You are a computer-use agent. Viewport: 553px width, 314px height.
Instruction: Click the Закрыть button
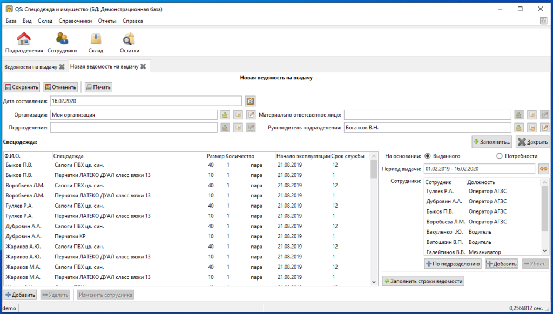532,142
